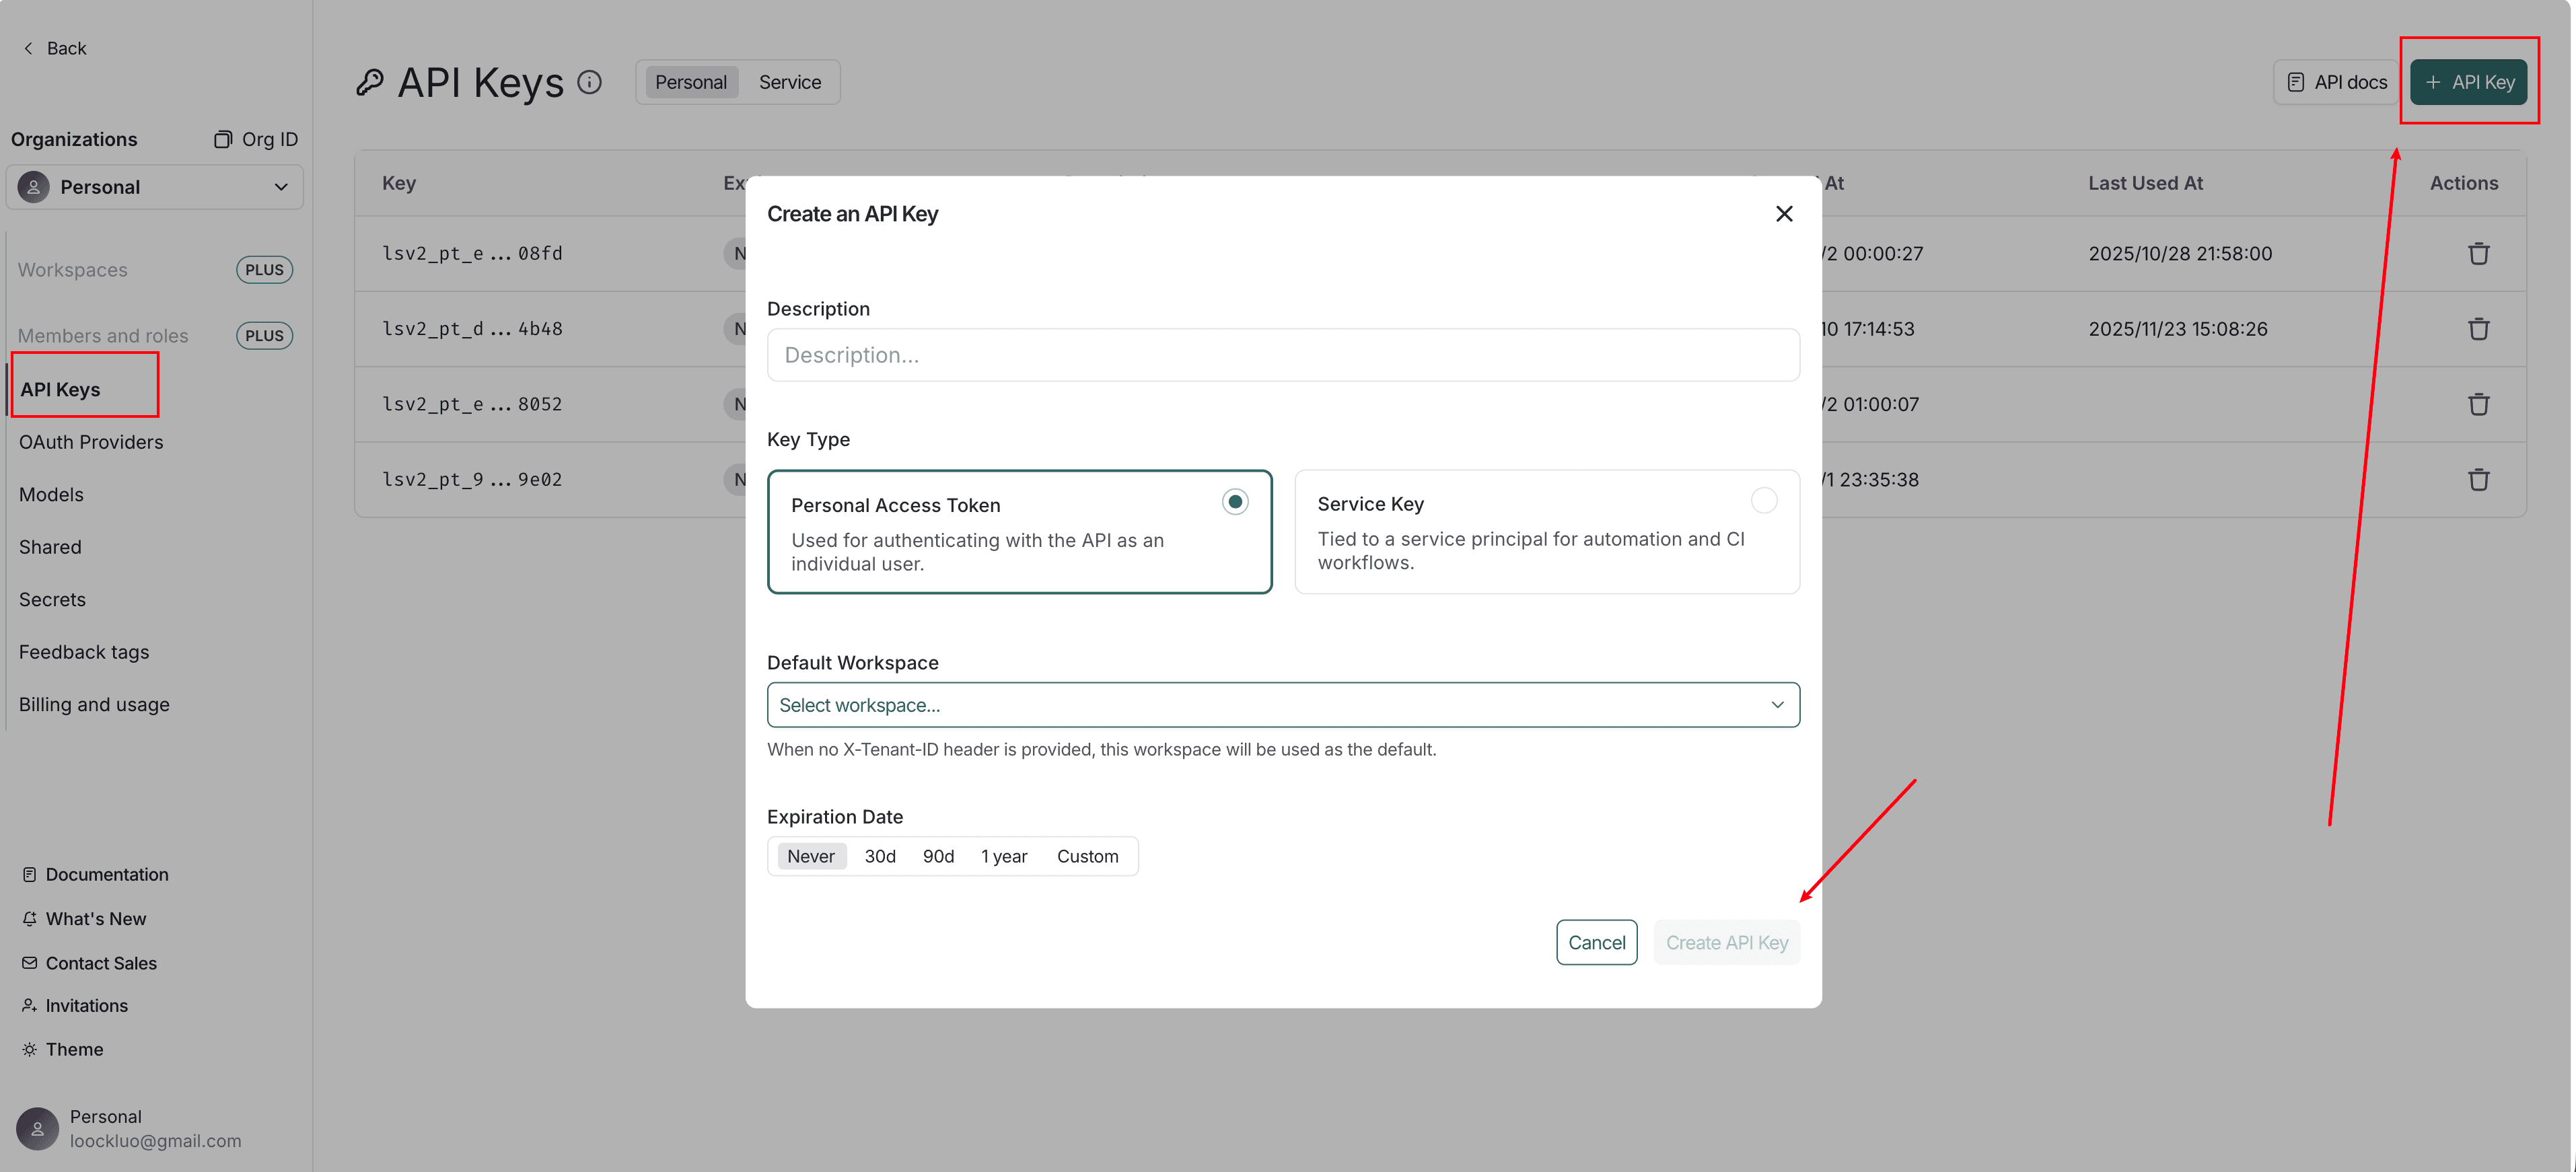Click into the Description input field

point(1282,355)
